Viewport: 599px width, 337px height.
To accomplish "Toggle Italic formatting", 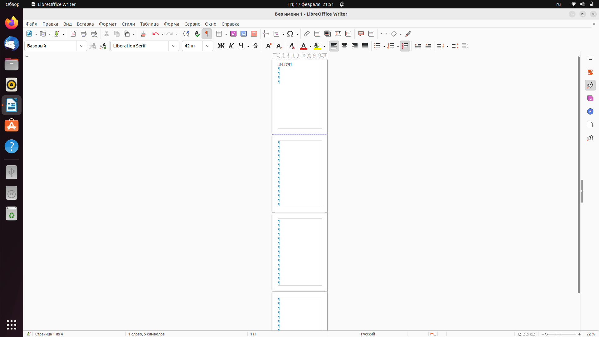I will (231, 46).
